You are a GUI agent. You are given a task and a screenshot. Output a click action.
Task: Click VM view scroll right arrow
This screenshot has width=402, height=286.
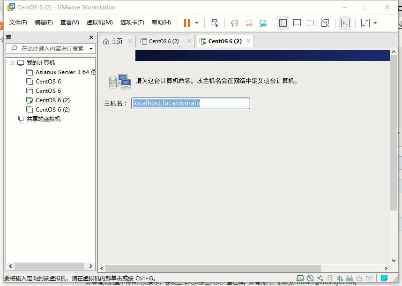coord(386,268)
